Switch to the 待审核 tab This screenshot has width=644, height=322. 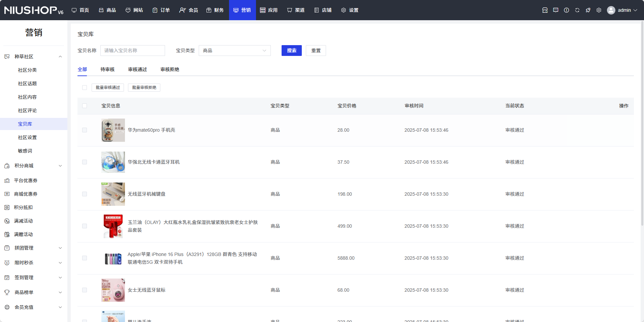pos(107,69)
